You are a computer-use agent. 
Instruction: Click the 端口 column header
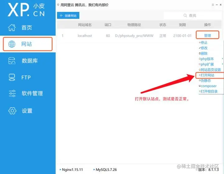tap(108, 25)
